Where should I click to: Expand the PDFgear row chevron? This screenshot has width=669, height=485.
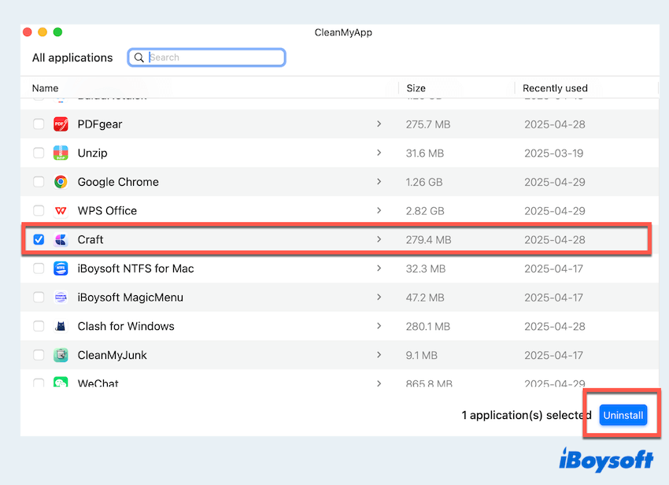(x=379, y=124)
